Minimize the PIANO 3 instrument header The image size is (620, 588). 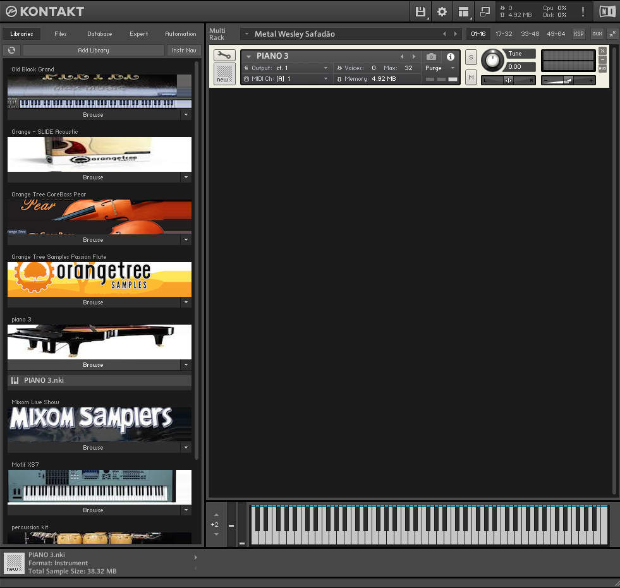[602, 59]
